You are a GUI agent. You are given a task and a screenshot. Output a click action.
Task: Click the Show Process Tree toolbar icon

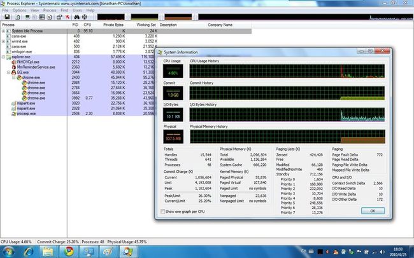tap(34, 17)
